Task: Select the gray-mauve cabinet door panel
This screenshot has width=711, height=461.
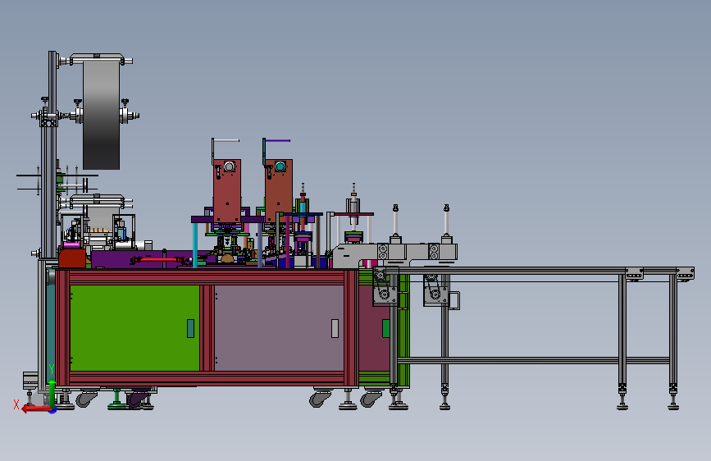Action: tap(279, 328)
